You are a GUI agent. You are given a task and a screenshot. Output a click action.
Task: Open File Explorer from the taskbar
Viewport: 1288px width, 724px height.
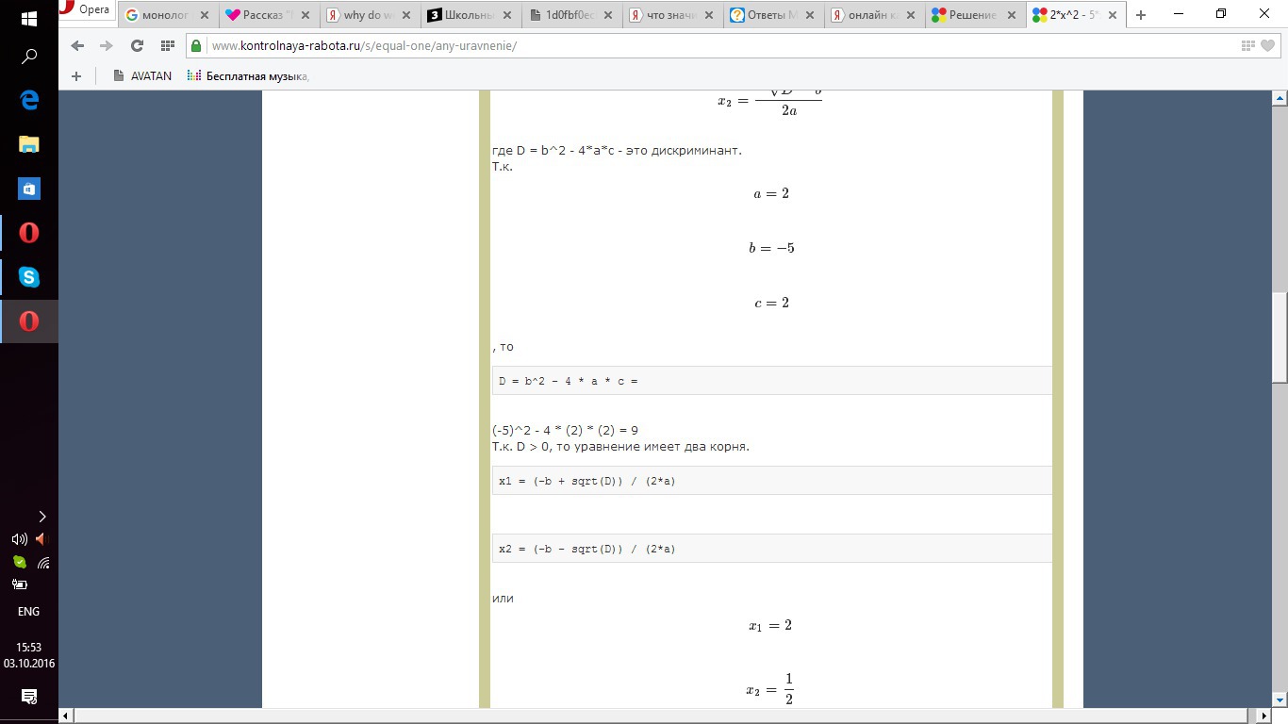tap(29, 144)
